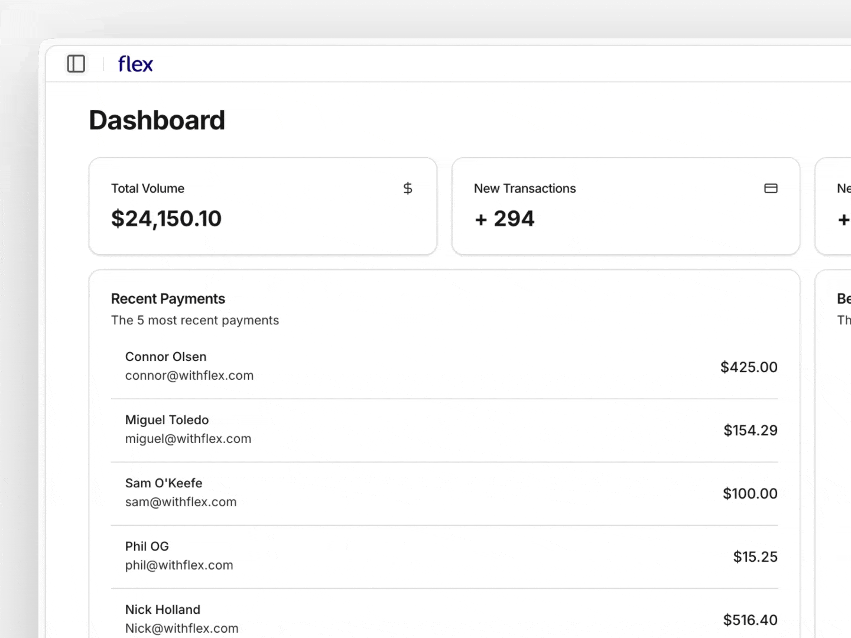
Task: Click the flex logo
Action: click(135, 64)
